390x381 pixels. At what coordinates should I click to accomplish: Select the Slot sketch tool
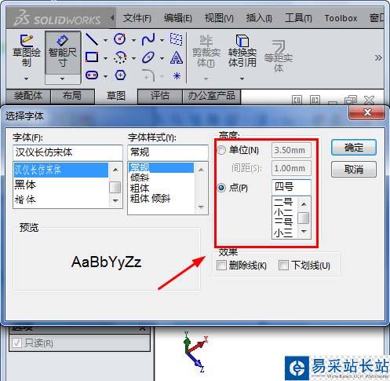(92, 75)
